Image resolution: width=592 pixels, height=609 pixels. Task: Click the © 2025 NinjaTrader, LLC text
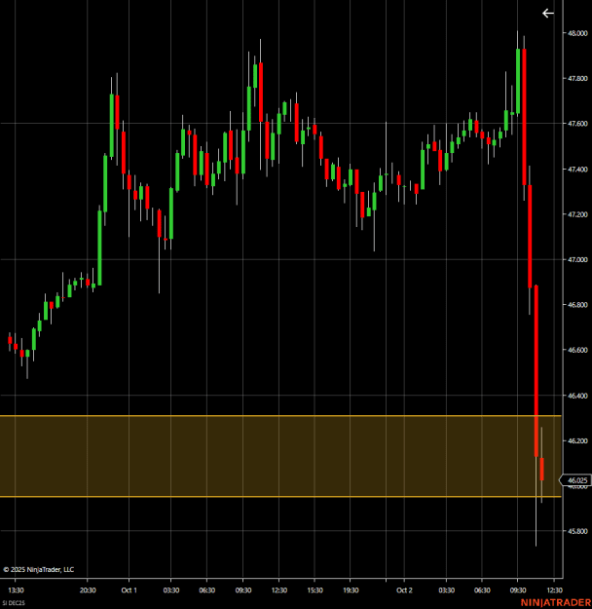[x=38, y=569]
